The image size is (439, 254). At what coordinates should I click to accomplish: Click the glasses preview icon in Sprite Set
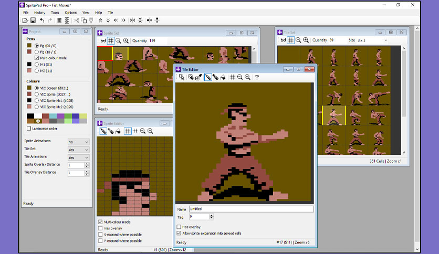(103, 41)
